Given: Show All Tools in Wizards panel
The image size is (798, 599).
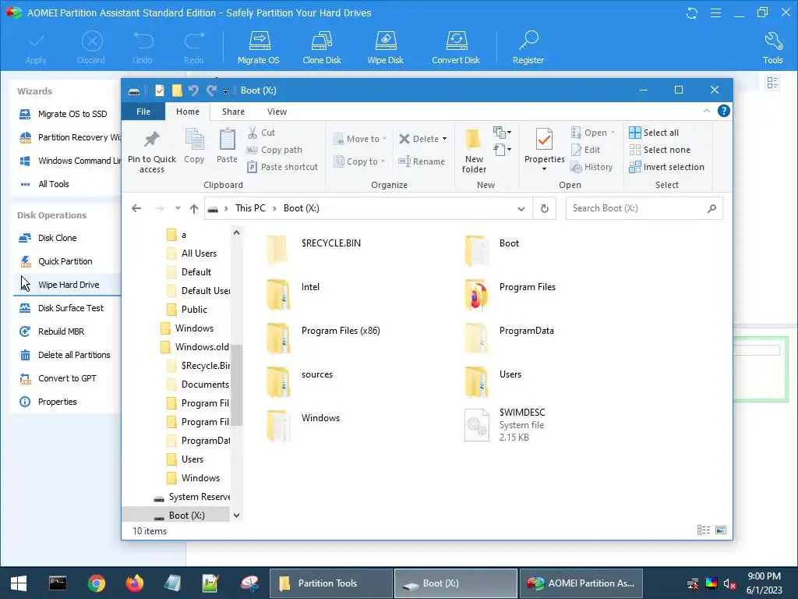Looking at the screenshot, I should (x=44, y=184).
